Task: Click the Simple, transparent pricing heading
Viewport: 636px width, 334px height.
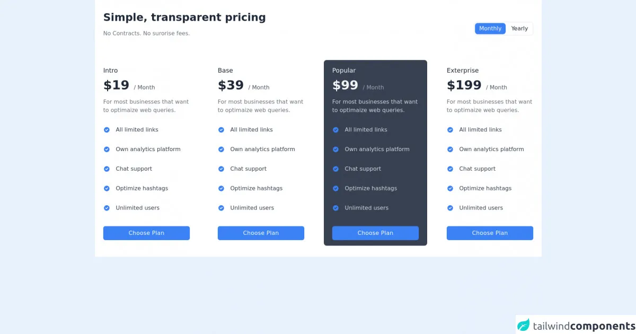Action: coord(184,17)
